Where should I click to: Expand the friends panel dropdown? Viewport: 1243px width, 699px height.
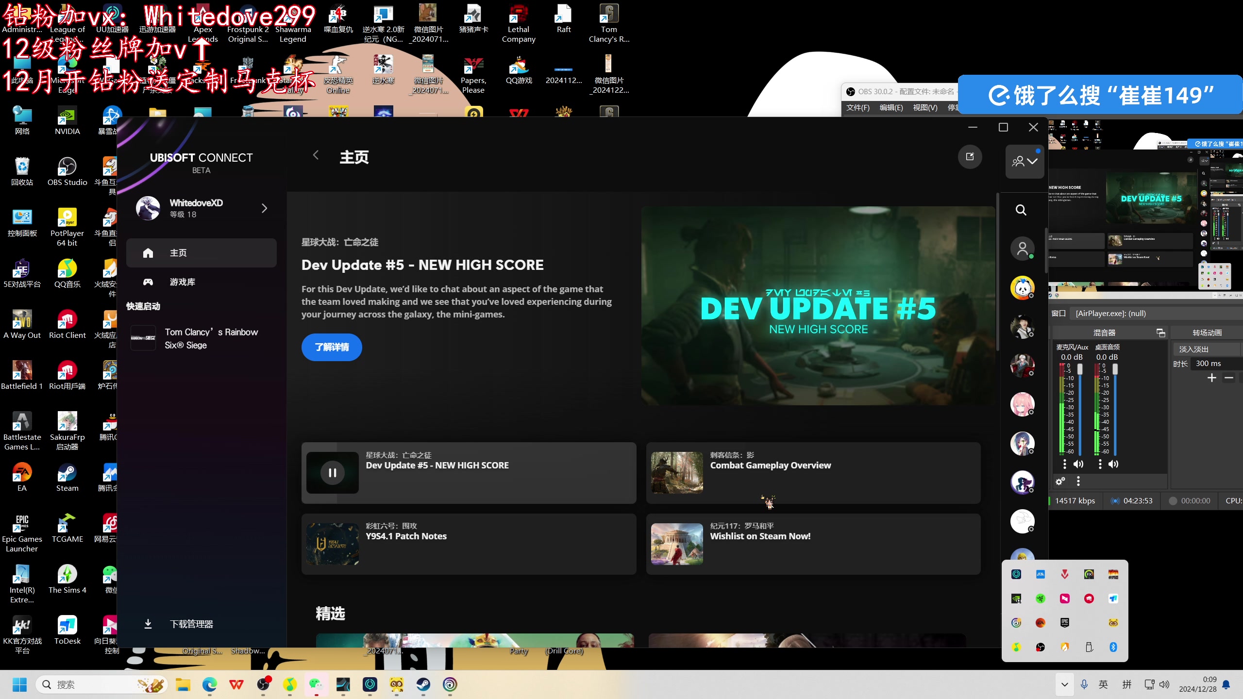coord(1025,161)
